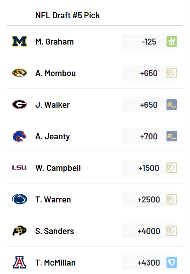This screenshot has width=190, height=274.
Task: Open the DraftKings sportsbook icon for M. Graham
Action: (172, 41)
